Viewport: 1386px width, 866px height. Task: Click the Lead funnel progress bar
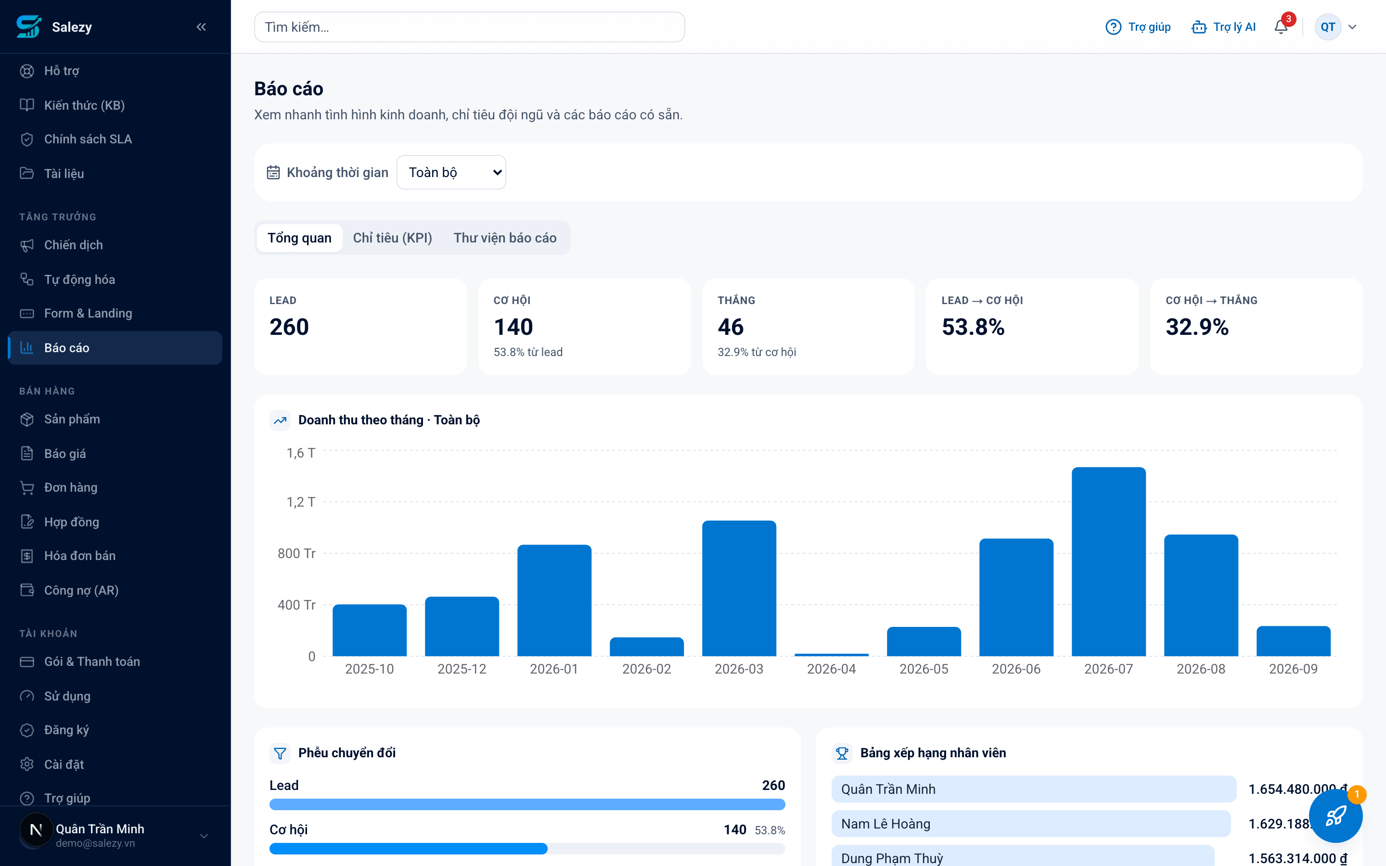click(x=527, y=804)
